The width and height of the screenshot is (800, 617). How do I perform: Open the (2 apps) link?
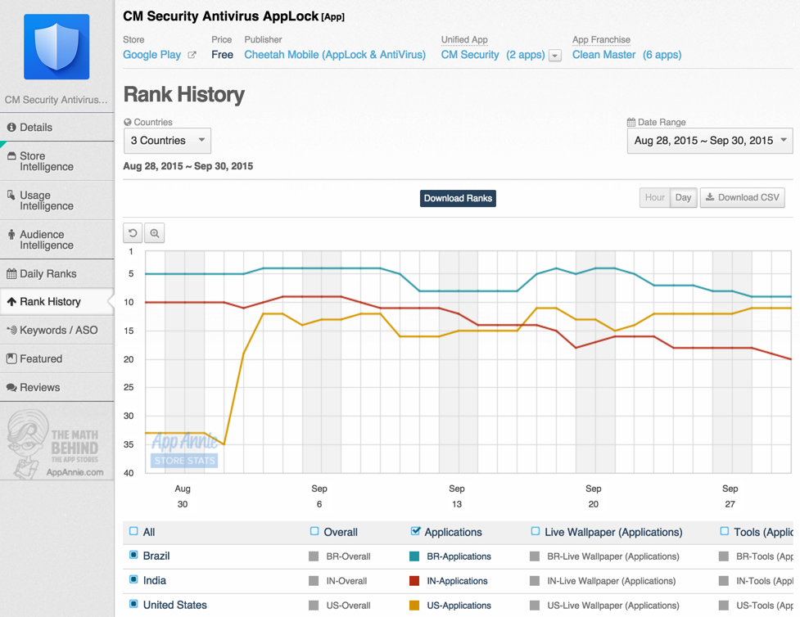526,55
